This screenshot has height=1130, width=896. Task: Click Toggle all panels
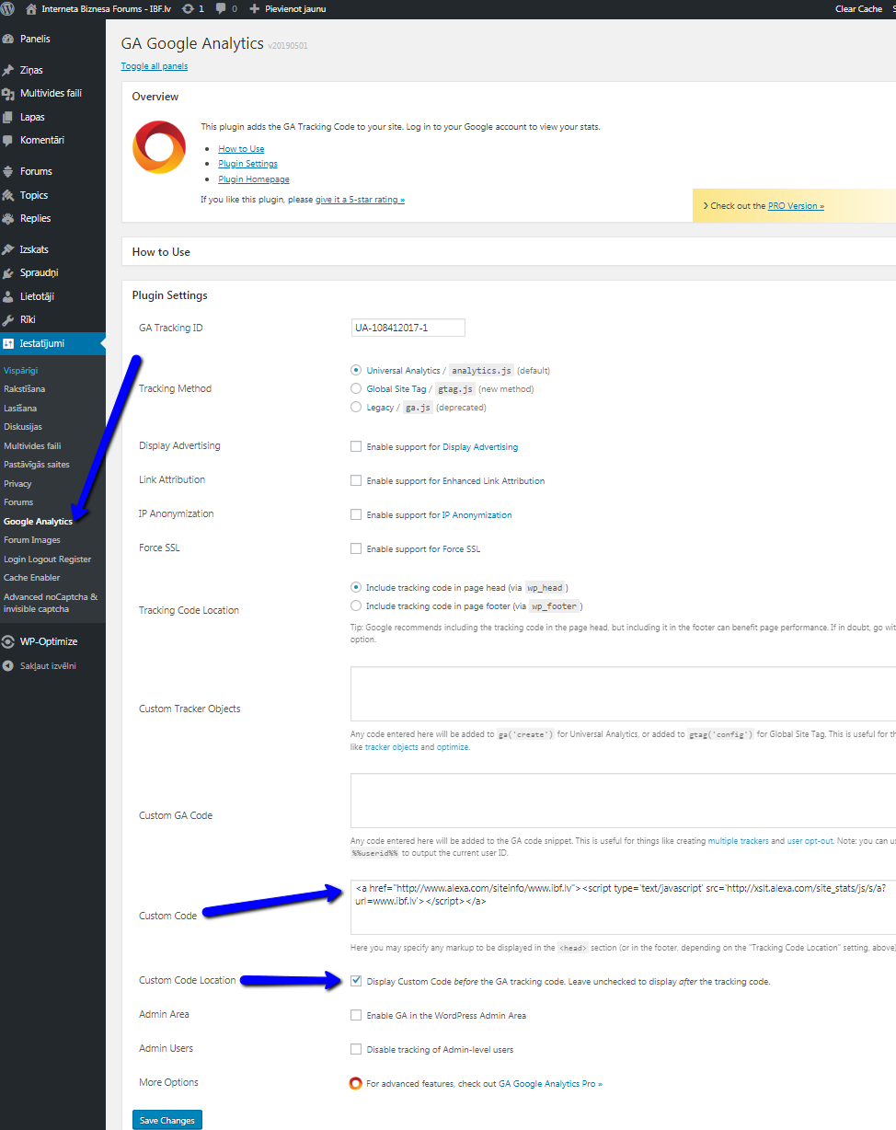coord(154,65)
